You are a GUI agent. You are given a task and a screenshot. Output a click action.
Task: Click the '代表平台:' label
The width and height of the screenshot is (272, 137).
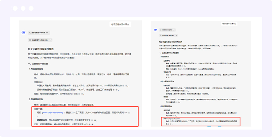click(x=39, y=109)
